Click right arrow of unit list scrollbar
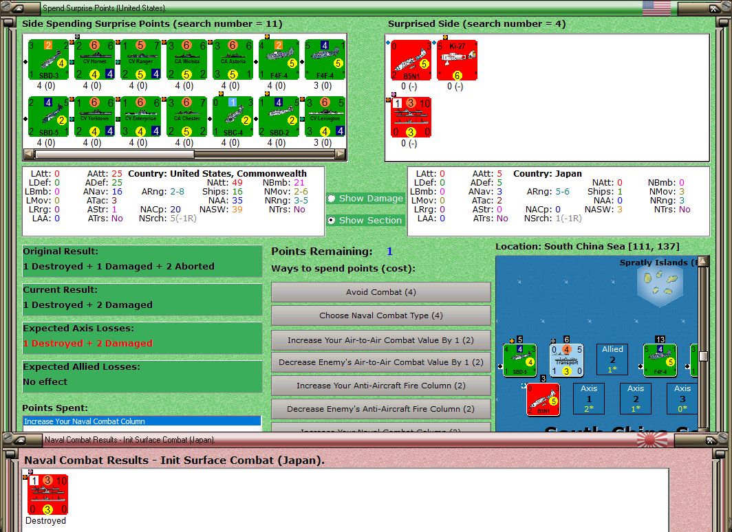Screen dimensions: 732x532 pyautogui.click(x=341, y=154)
